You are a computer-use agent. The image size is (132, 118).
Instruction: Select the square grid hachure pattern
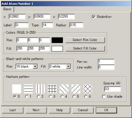coord(52,89)
